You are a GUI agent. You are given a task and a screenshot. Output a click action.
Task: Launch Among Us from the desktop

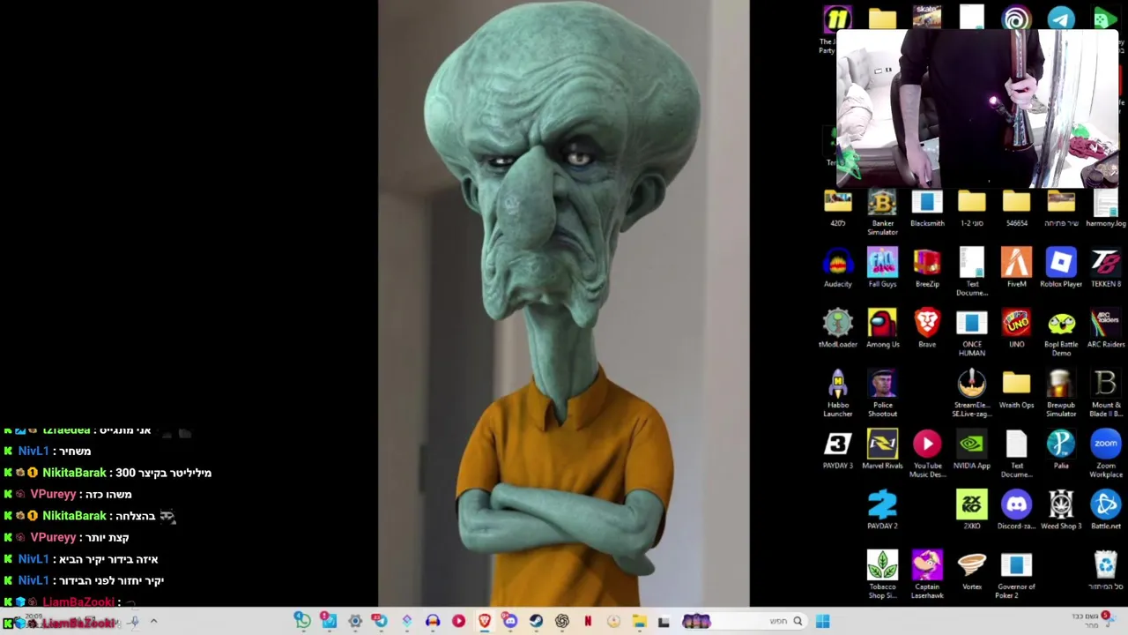pos(882,329)
